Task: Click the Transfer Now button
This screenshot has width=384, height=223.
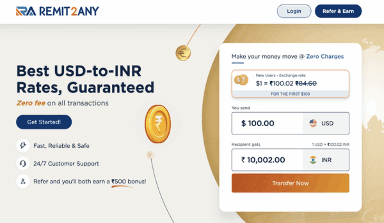Action: coord(291,183)
